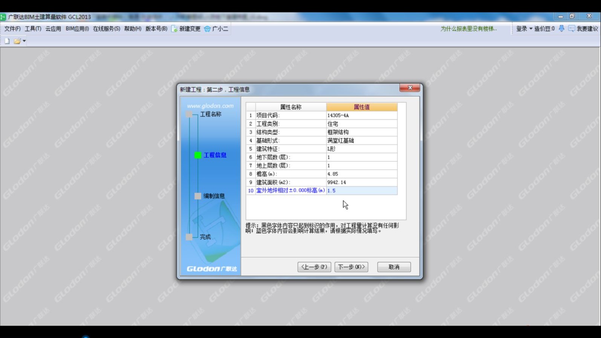Click the row label 结构类型
Viewport: 601px width, 338px height.
click(x=268, y=132)
